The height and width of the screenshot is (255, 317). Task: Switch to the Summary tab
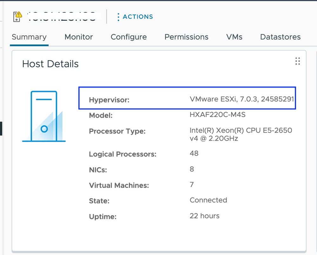(29, 37)
